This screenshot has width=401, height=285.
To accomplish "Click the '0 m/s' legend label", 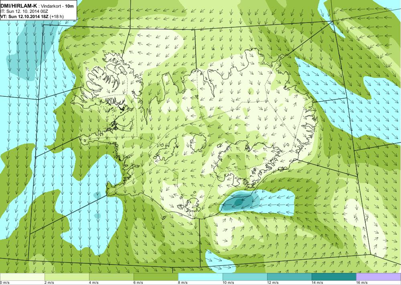I will 4,283.
